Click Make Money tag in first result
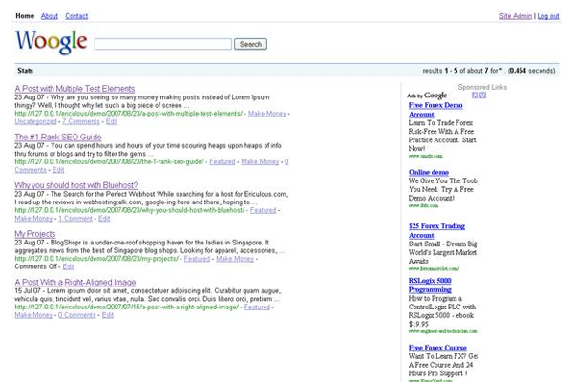Image resolution: width=573 pixels, height=382 pixels. tap(267, 114)
